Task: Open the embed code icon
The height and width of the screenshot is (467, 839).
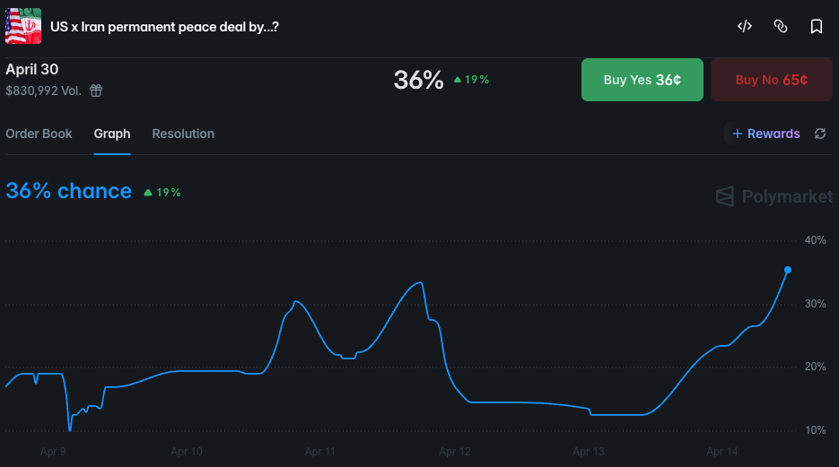Action: pos(744,27)
